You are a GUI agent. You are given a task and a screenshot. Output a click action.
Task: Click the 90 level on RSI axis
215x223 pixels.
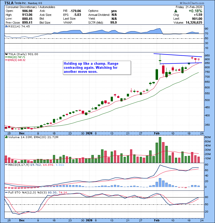[x=206, y=29]
